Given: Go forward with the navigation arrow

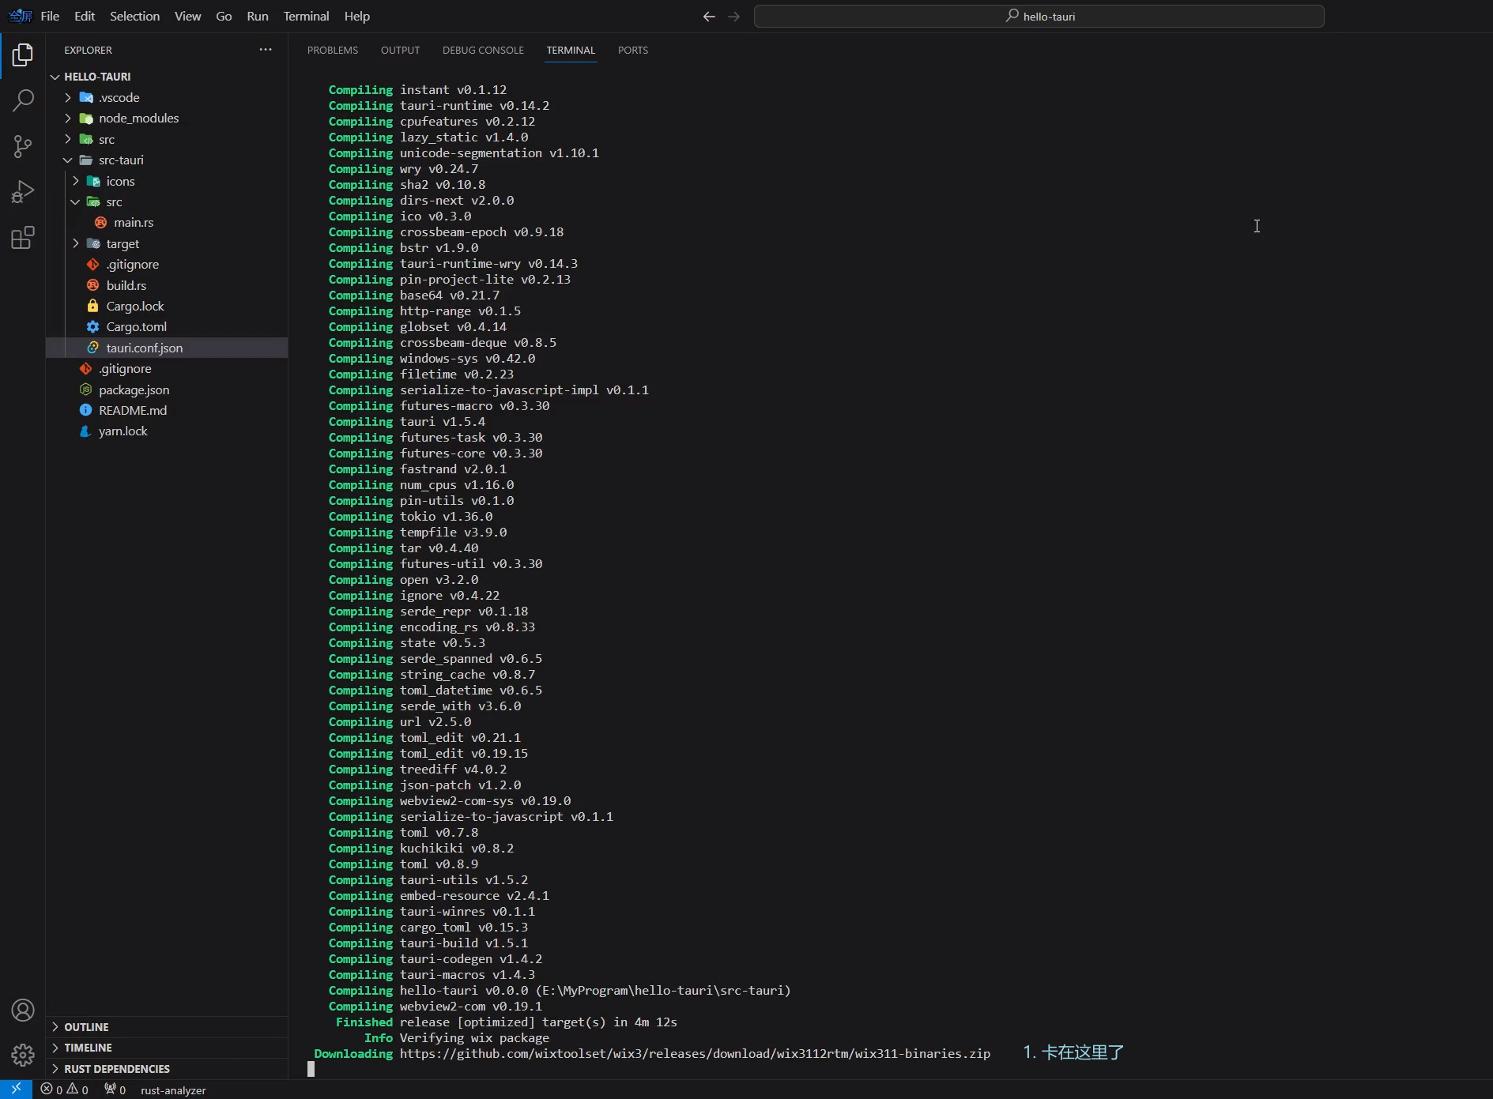Looking at the screenshot, I should (734, 17).
